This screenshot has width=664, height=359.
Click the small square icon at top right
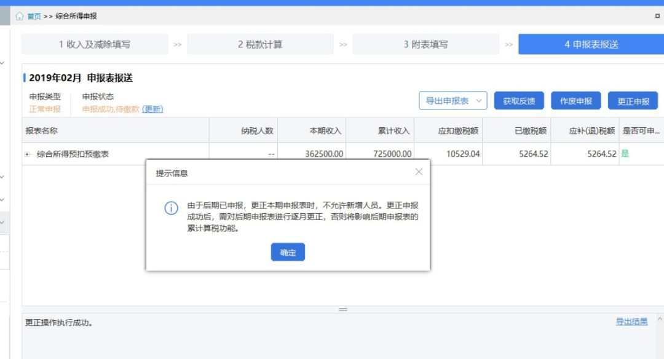(x=657, y=16)
